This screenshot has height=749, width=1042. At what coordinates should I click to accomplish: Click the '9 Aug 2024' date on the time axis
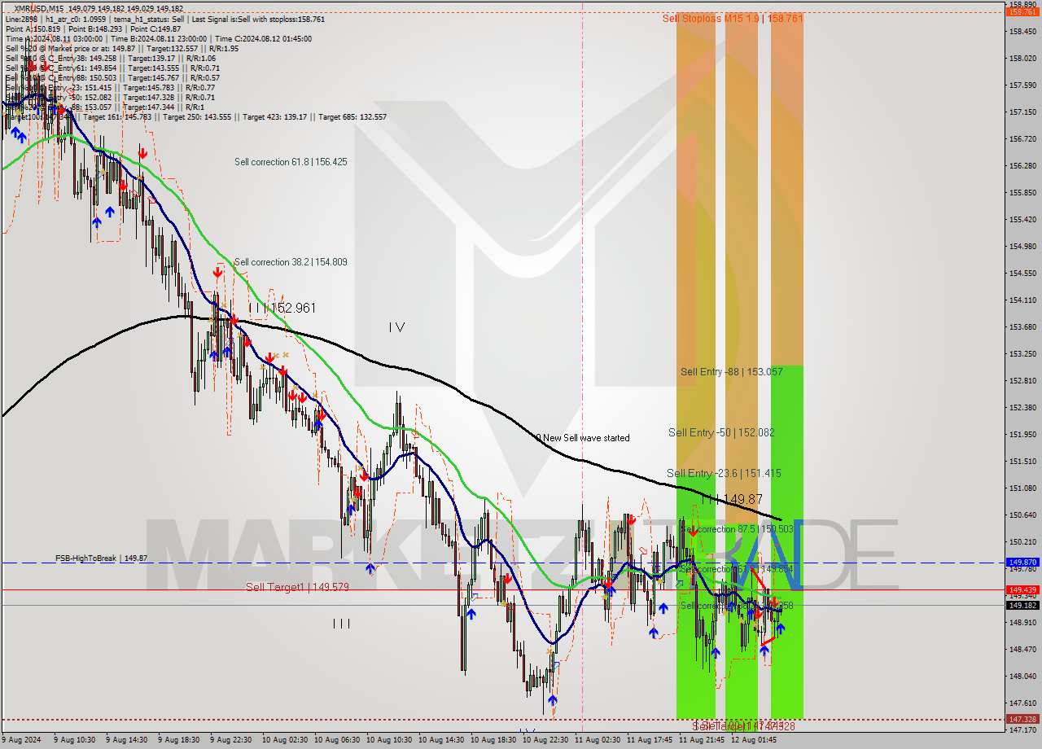[20, 740]
